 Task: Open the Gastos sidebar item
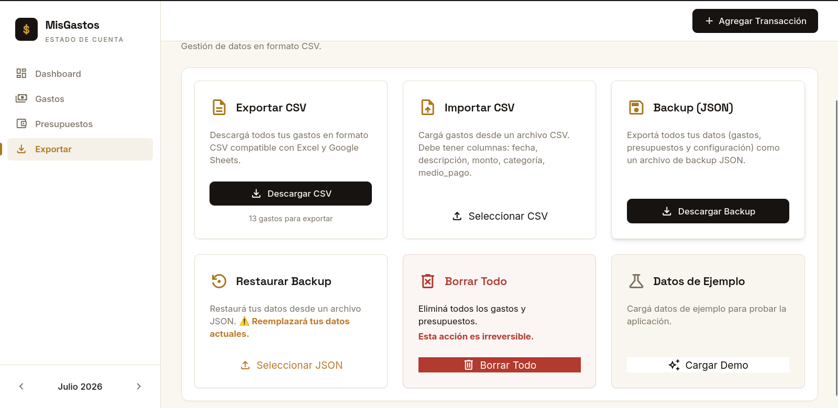click(80, 99)
